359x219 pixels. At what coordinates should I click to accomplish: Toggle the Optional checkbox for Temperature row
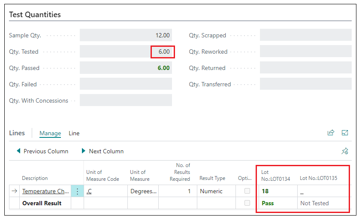click(x=247, y=191)
